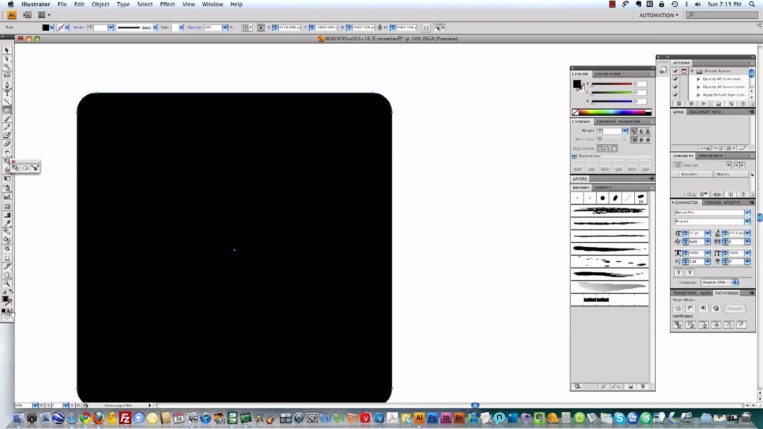Select the Pencil tool

(7, 127)
